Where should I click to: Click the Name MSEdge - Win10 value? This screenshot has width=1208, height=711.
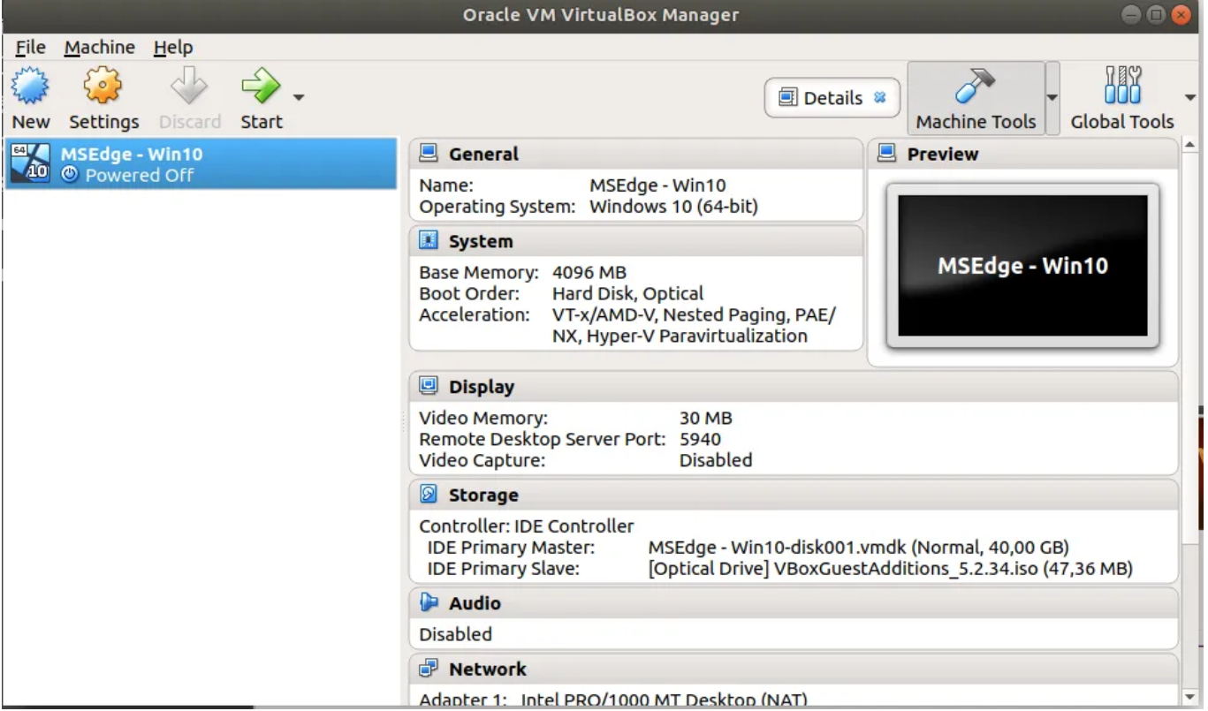(657, 185)
